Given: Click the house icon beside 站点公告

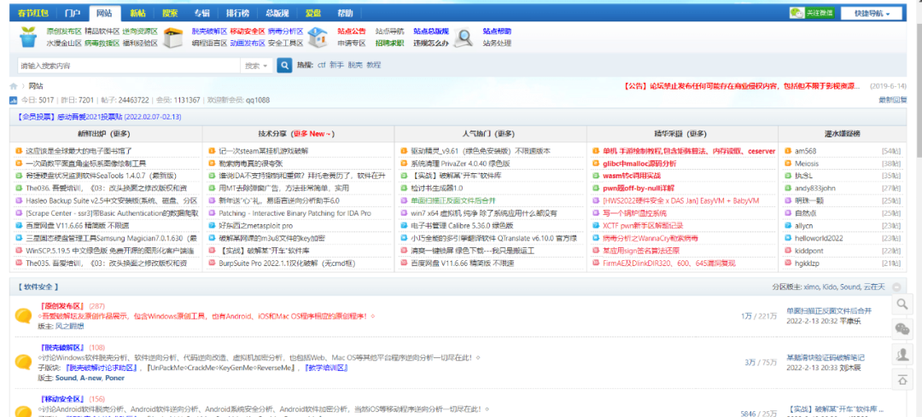Looking at the screenshot, I should click(x=318, y=37).
